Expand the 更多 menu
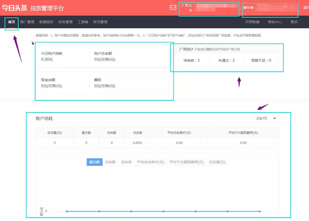 [x=294, y=22]
